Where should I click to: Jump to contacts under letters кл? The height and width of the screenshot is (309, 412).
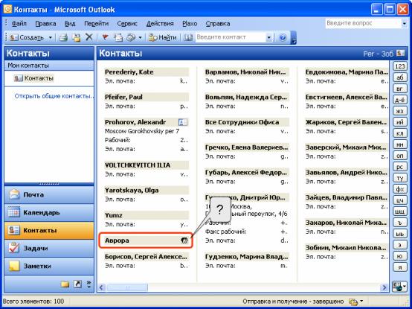tap(400, 133)
